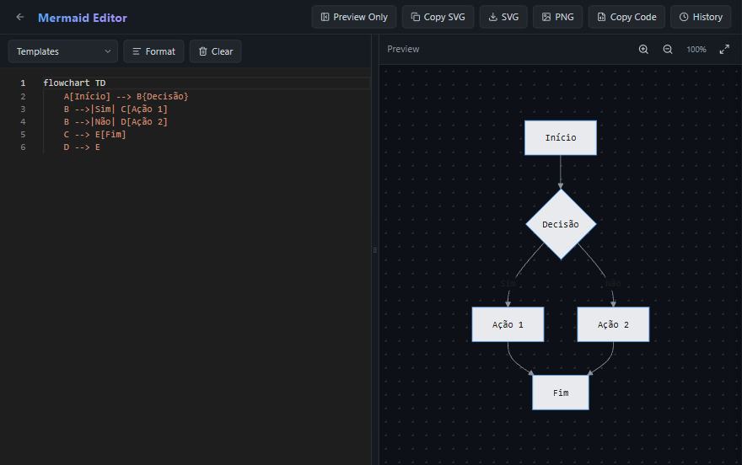This screenshot has height=465, width=742.
Task: Open the Templates dropdown
Action: click(63, 51)
